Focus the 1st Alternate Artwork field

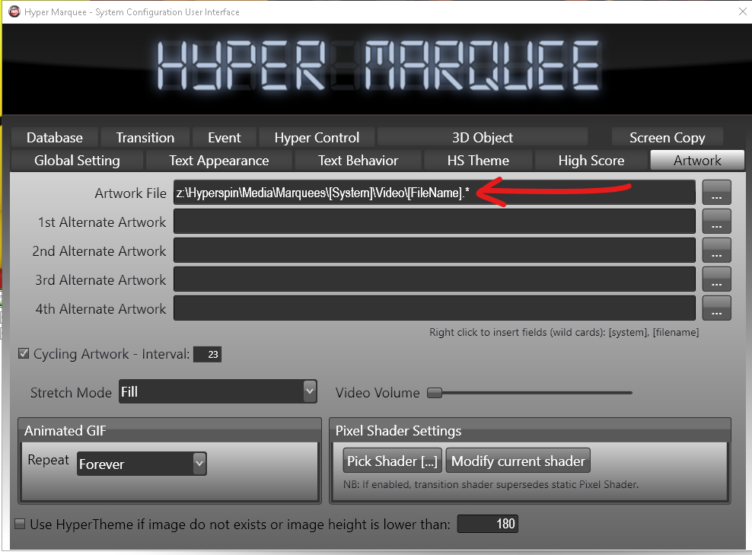[435, 221]
